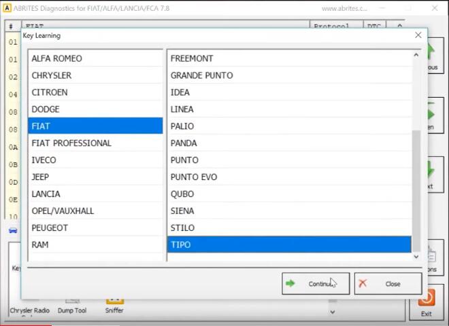Pick SIENA from the model list

[289, 211]
